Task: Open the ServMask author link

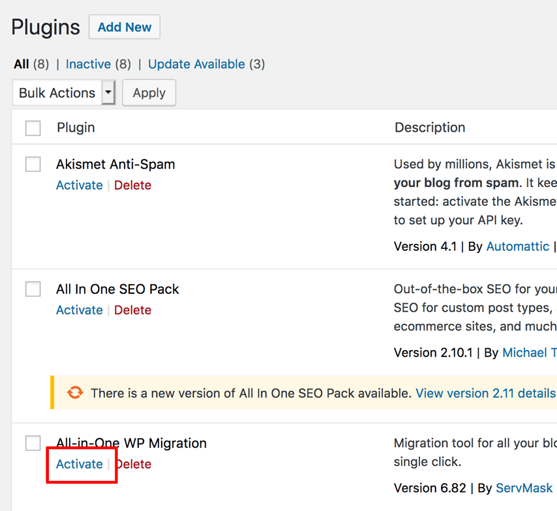Action: (524, 488)
